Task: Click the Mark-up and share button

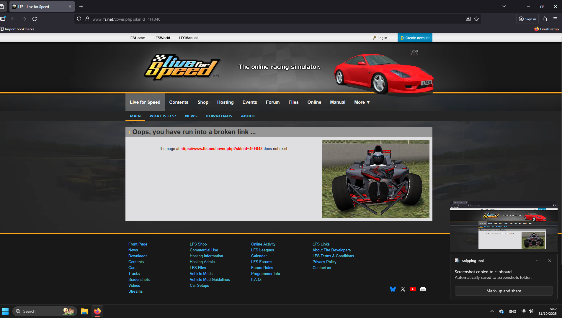Action: coord(504,291)
